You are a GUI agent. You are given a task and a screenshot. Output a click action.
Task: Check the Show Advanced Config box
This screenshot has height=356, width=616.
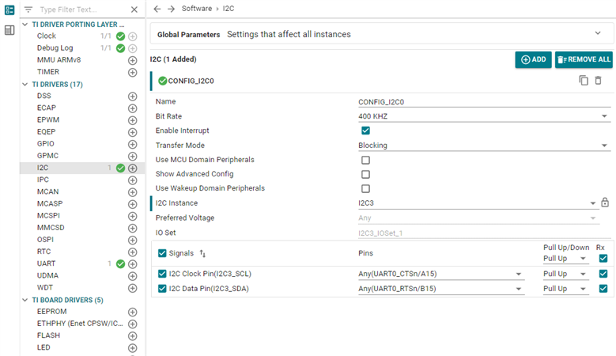(x=365, y=174)
